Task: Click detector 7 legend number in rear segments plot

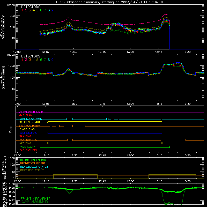Action: tap(45, 60)
